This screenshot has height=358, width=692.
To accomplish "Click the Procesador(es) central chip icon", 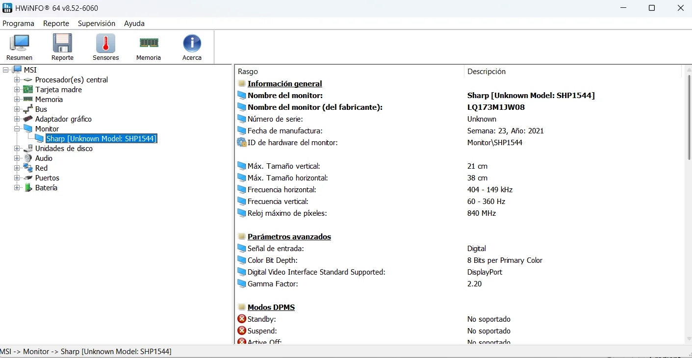I will (28, 79).
